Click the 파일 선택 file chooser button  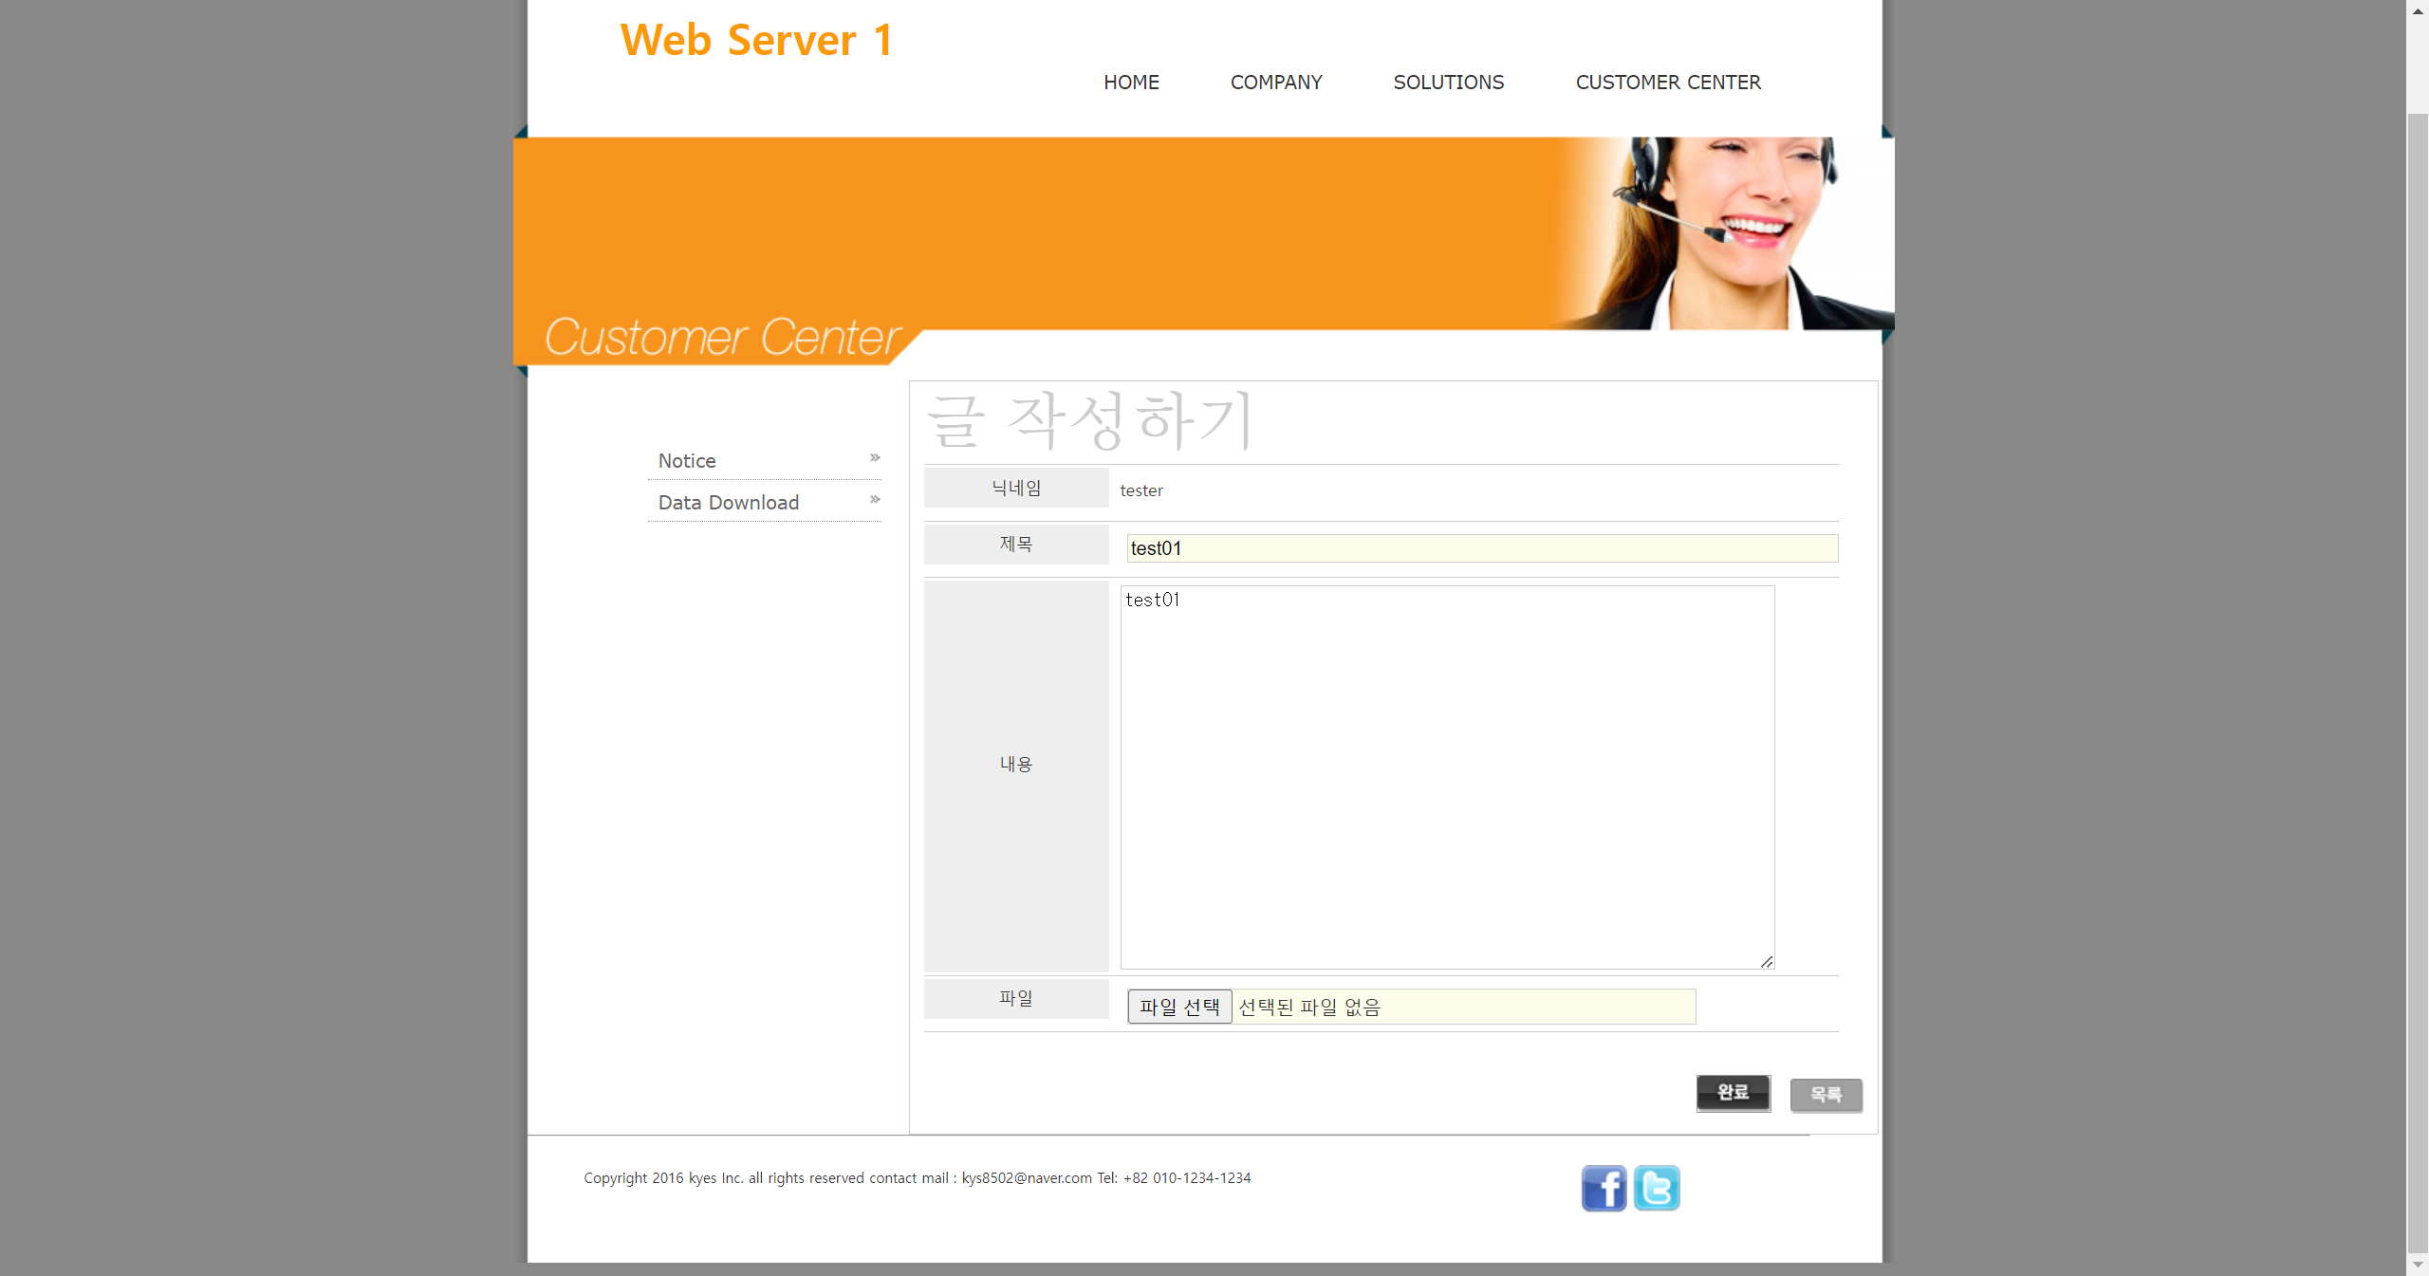tap(1178, 1007)
